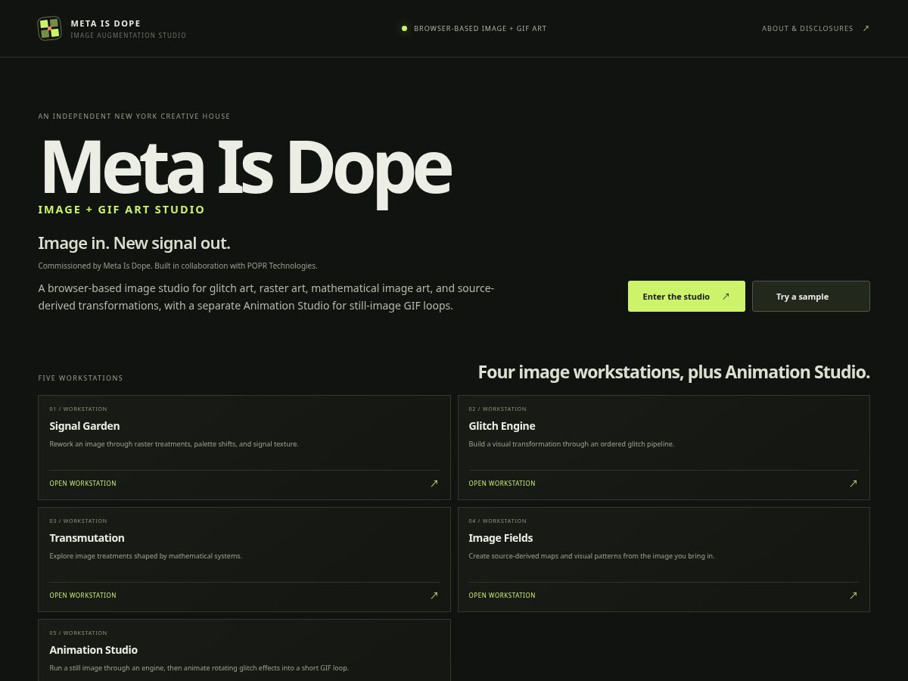Select the Transmutation card title
908x681 pixels.
(87, 538)
